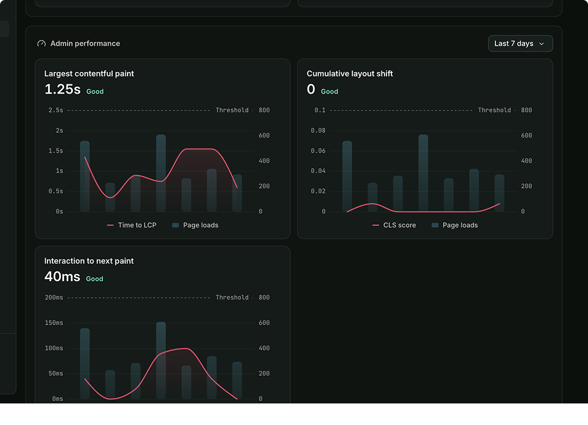The image size is (588, 425).
Task: Toggle the Time to LCP legend item
Action: (132, 225)
